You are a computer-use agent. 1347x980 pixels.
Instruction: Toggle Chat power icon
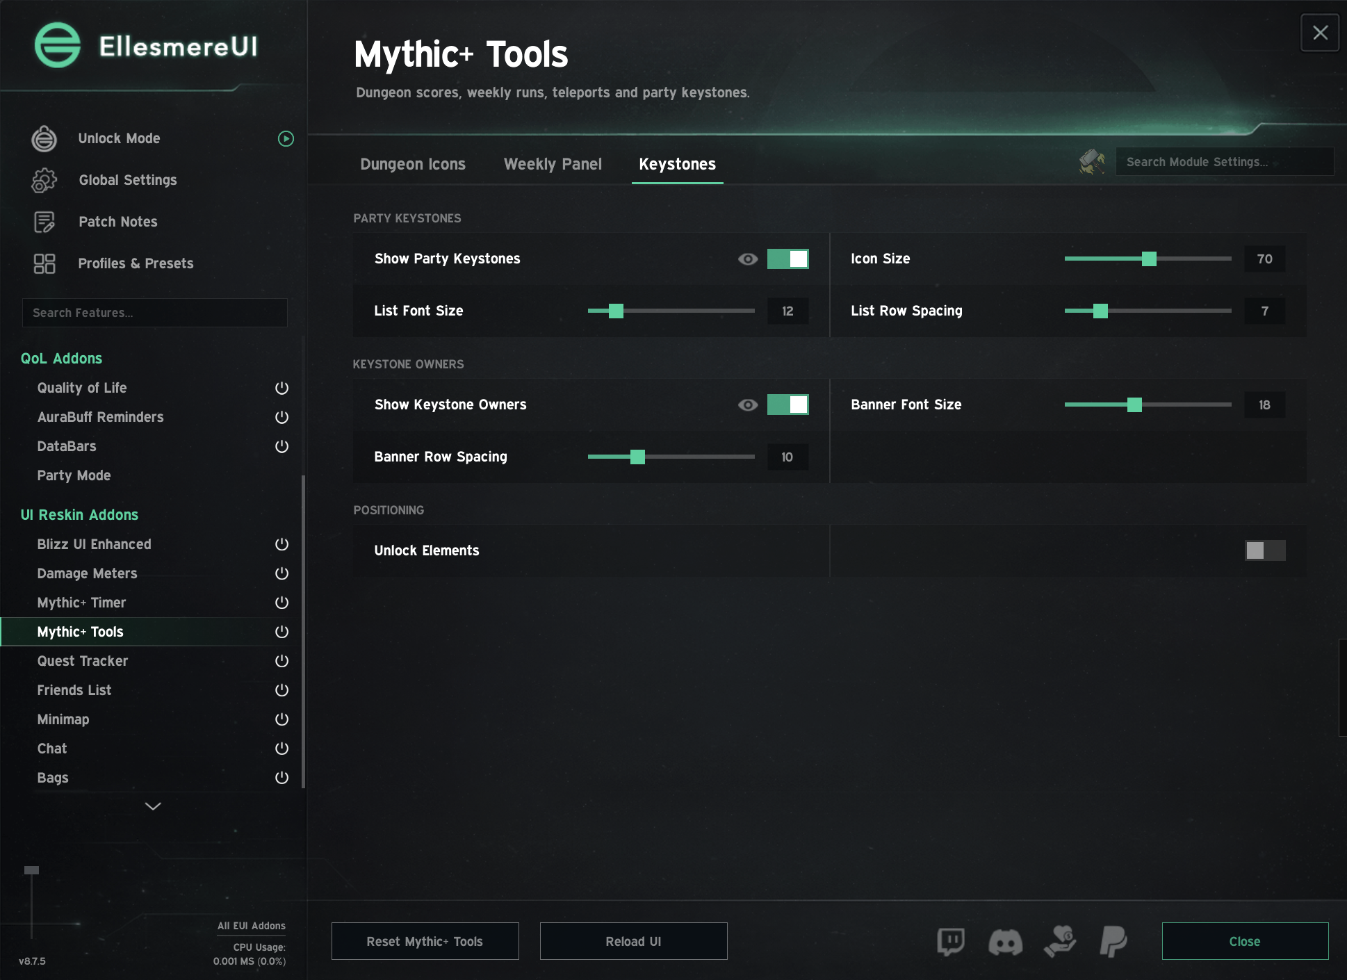pos(281,749)
